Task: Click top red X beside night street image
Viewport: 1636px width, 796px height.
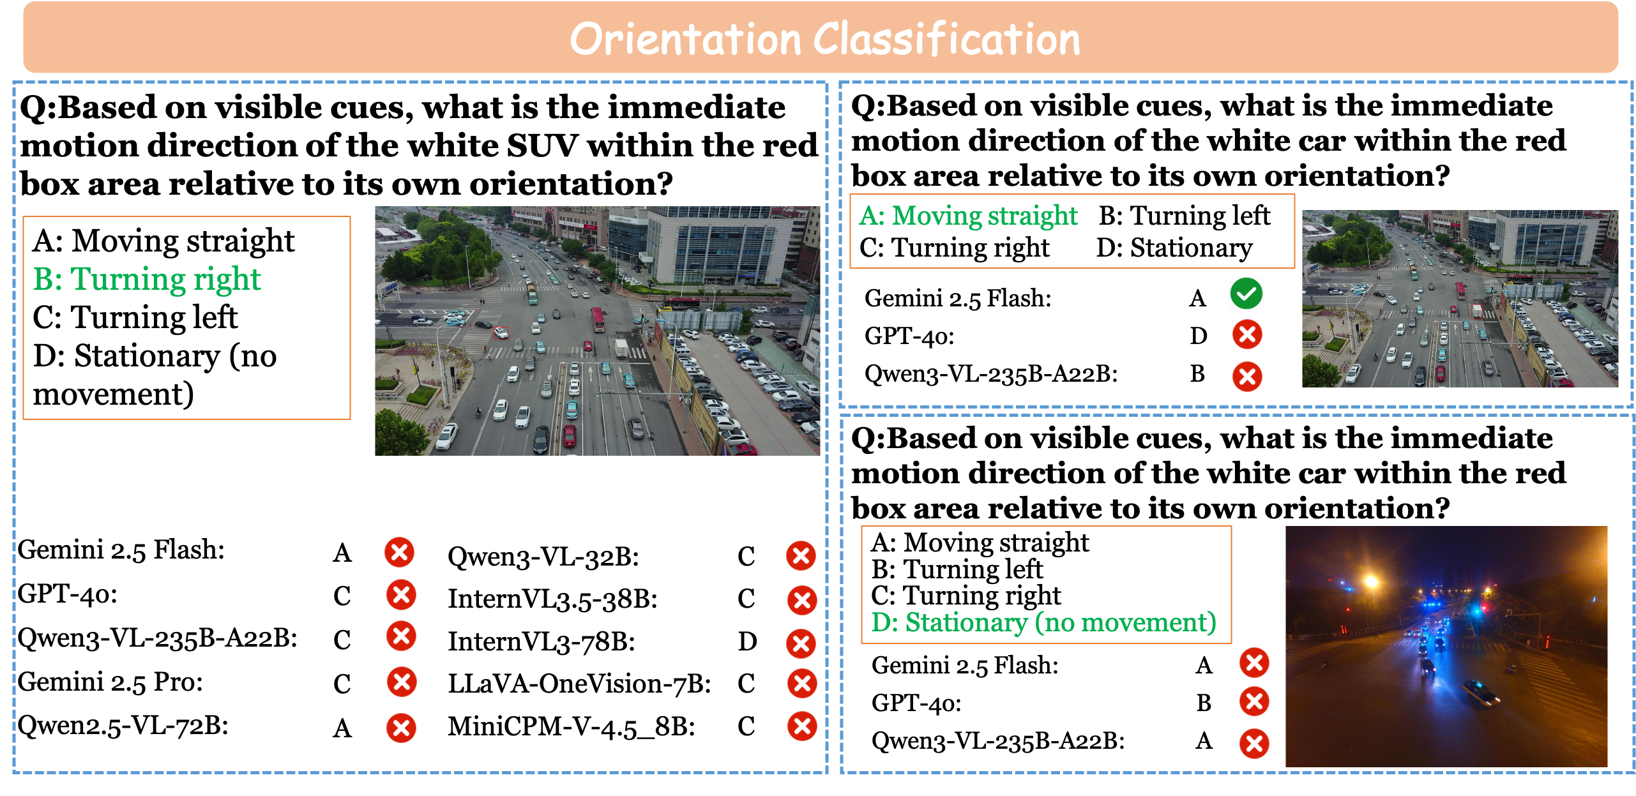Action: (x=1254, y=663)
